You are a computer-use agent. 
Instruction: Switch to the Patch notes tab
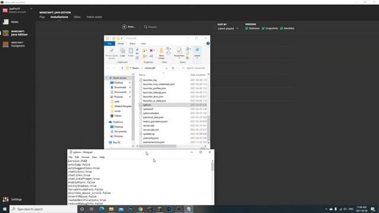point(95,17)
